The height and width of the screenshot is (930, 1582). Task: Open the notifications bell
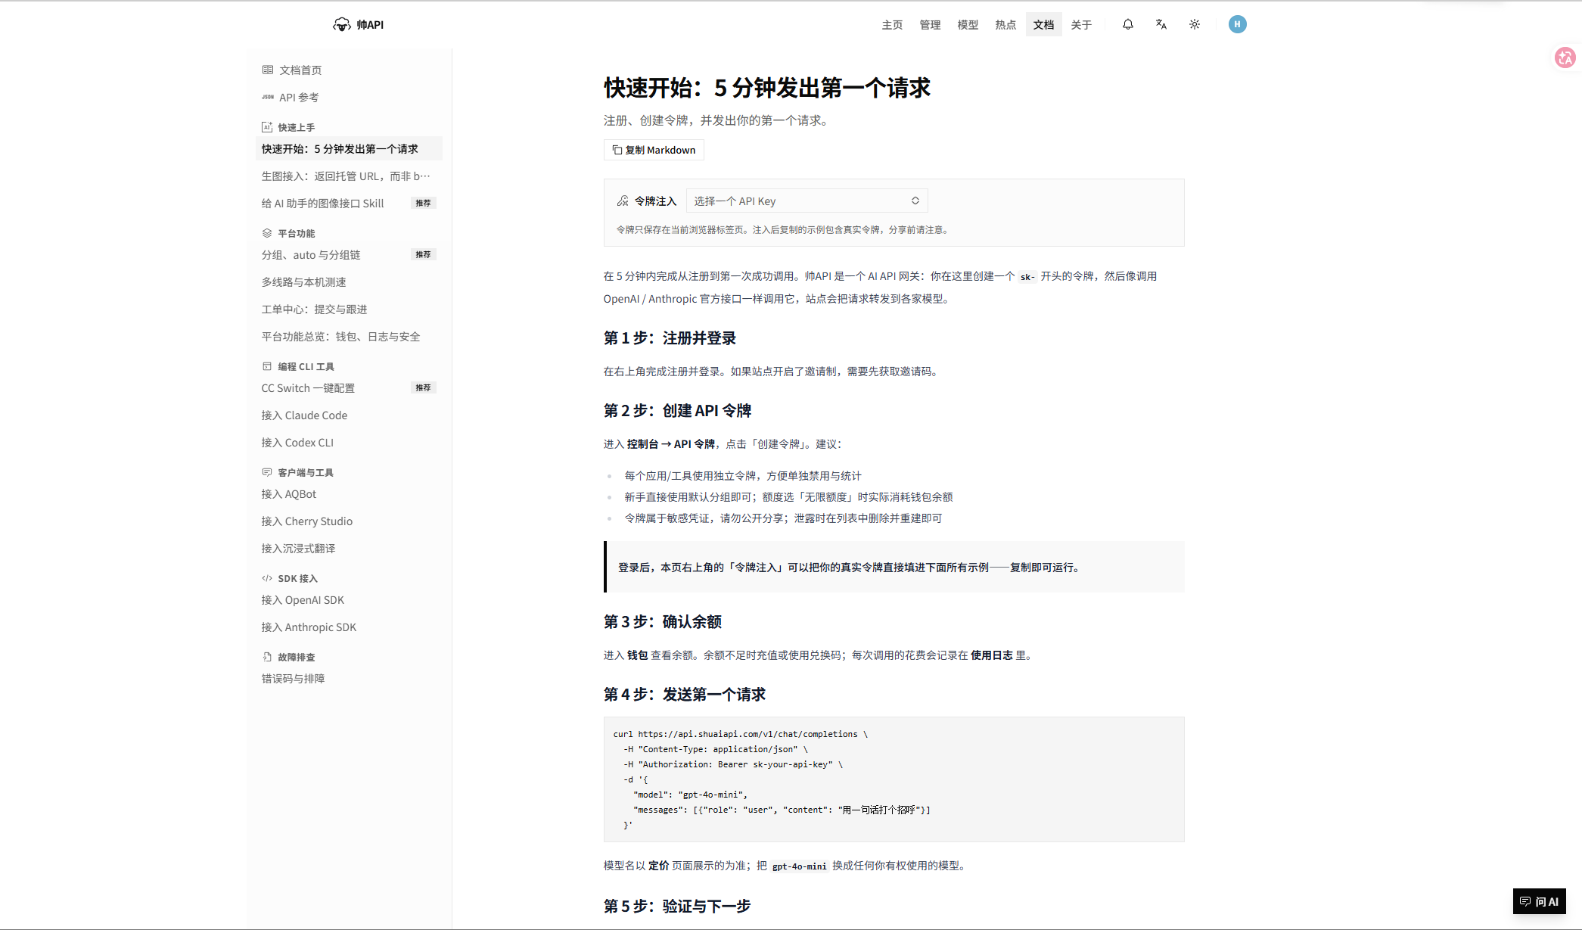click(x=1128, y=24)
